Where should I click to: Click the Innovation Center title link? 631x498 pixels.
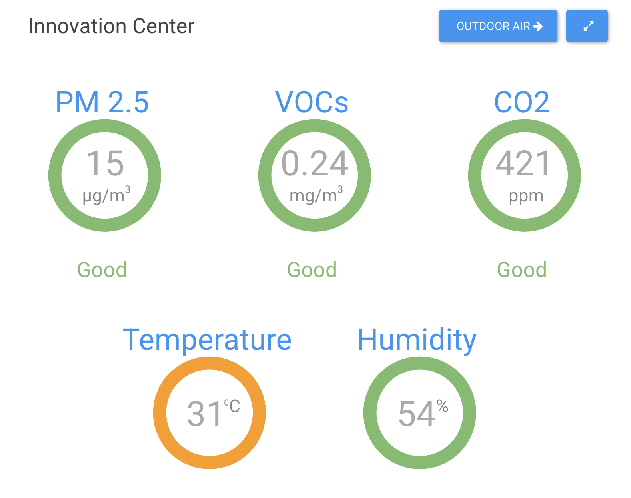[111, 26]
